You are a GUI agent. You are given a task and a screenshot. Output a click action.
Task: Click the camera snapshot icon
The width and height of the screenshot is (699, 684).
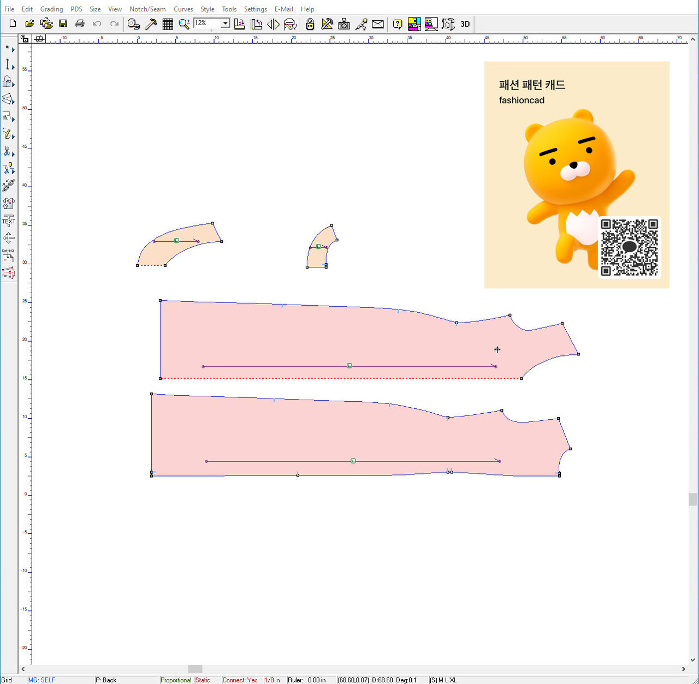point(344,24)
